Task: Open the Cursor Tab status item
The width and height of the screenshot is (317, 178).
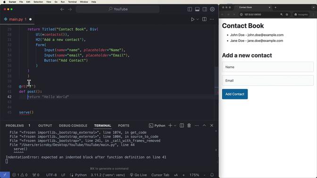Action: click(x=160, y=175)
